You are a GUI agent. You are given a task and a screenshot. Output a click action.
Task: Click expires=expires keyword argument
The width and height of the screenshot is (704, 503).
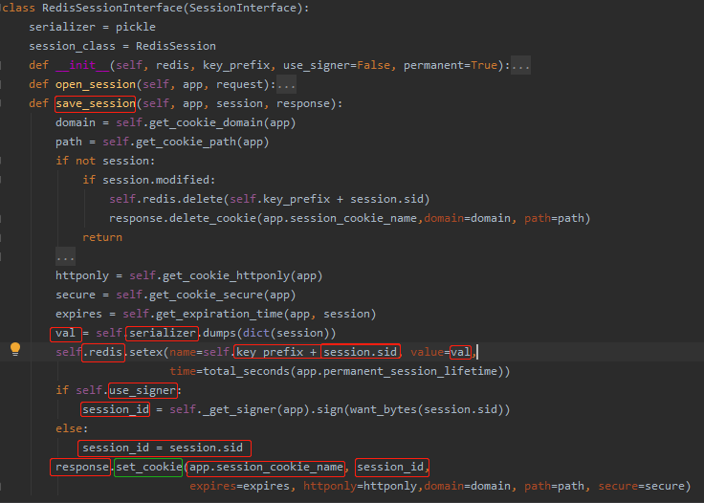click(x=240, y=487)
